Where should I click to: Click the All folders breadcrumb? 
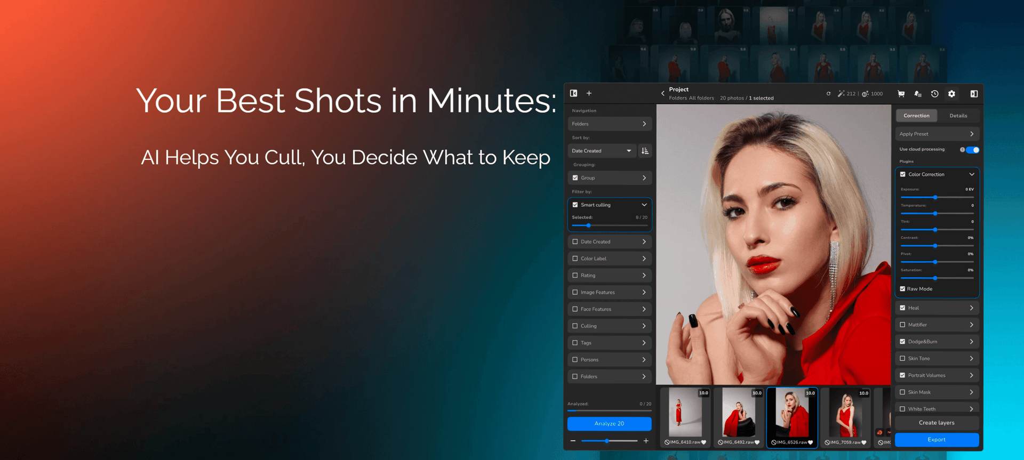coord(701,98)
